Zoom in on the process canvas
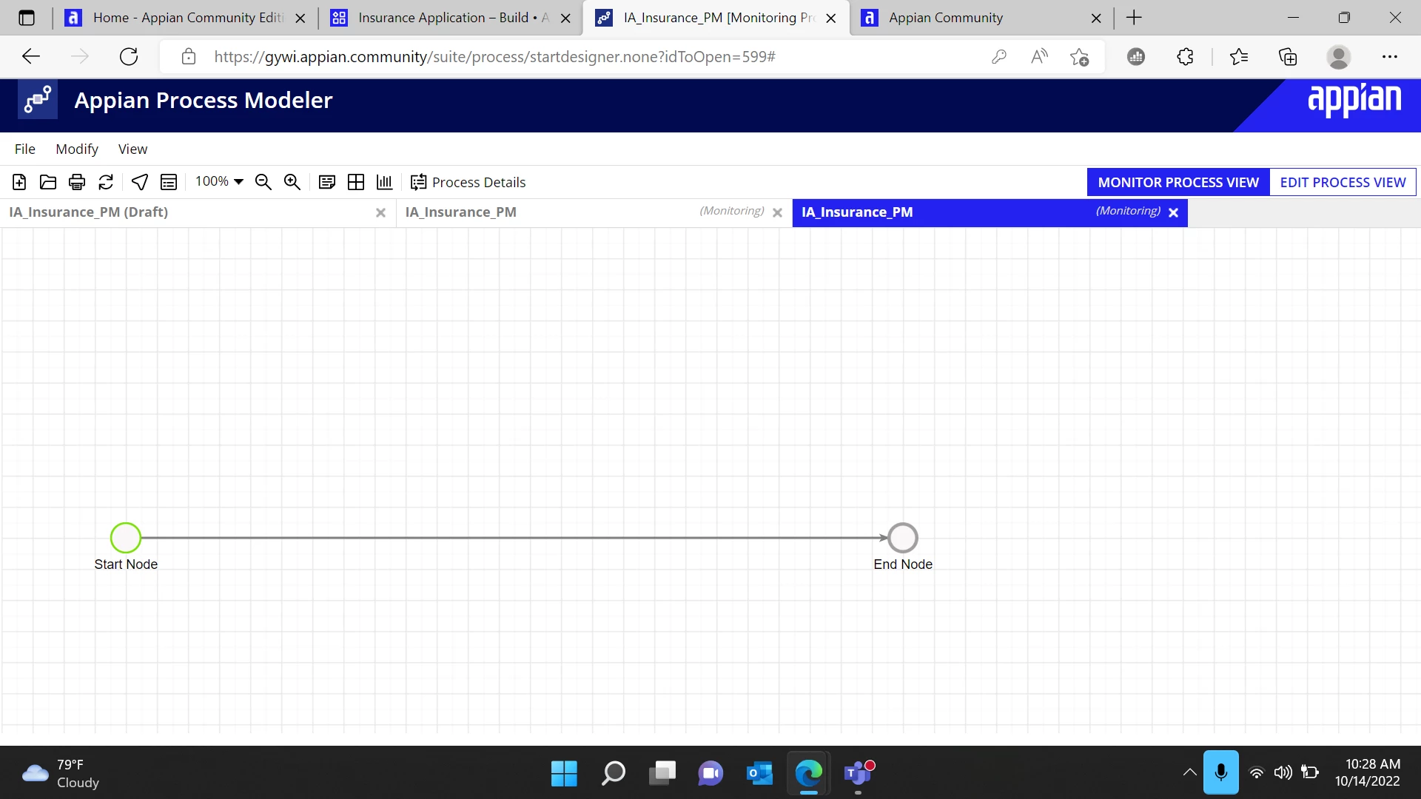Viewport: 1421px width, 799px height. click(x=292, y=182)
